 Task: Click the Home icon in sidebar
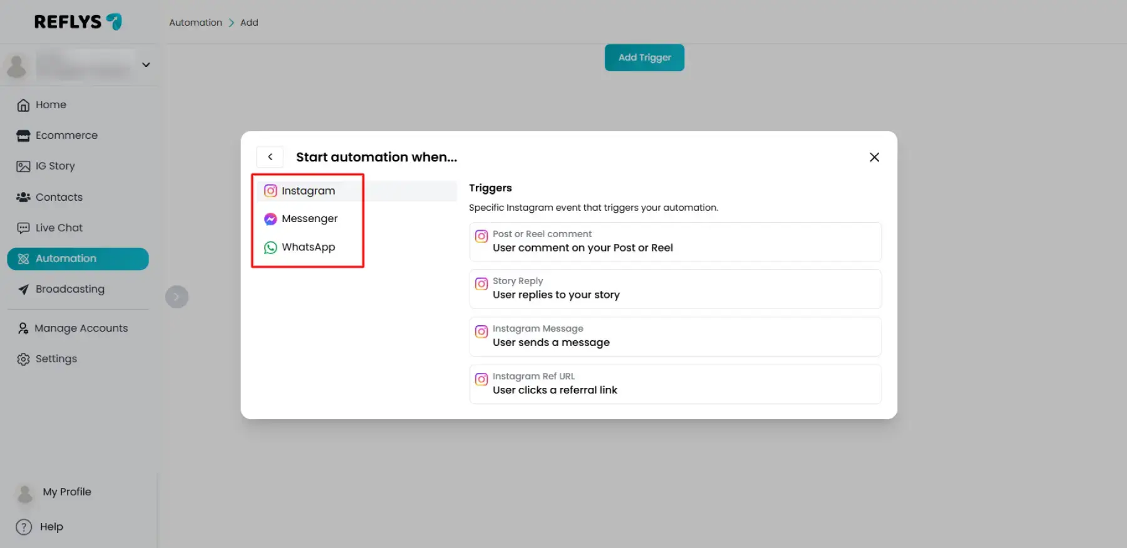coord(23,105)
